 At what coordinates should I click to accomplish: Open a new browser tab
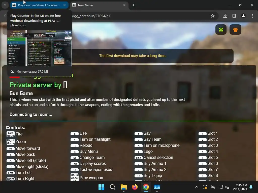134,5
